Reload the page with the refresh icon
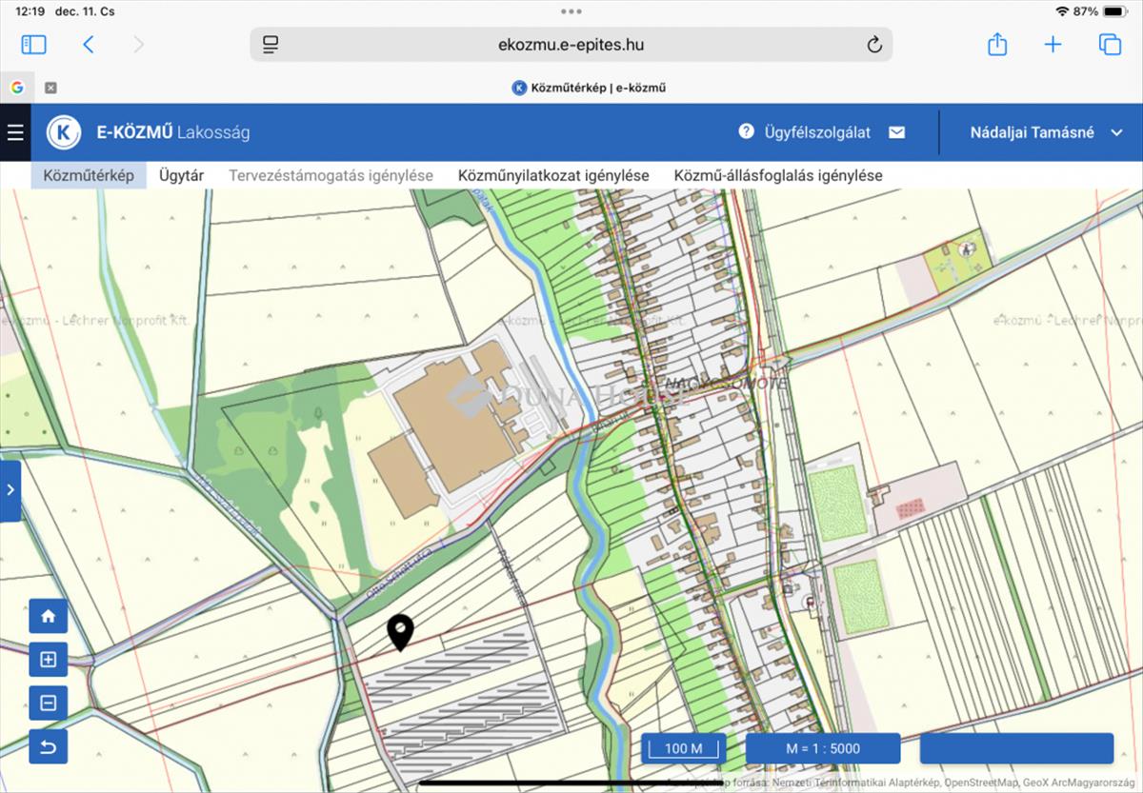The width and height of the screenshot is (1143, 793). 873,45
